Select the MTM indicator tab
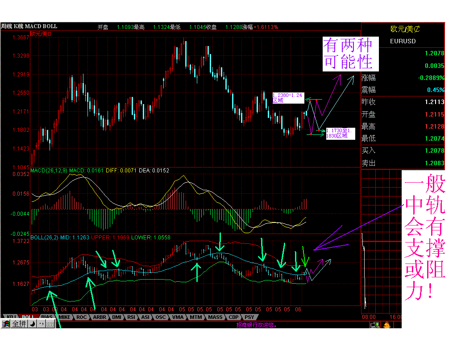This screenshot has width=457, height=343. [196, 317]
